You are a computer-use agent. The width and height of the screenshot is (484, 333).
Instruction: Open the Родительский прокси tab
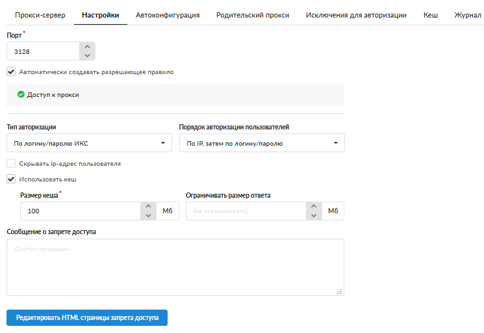(253, 14)
